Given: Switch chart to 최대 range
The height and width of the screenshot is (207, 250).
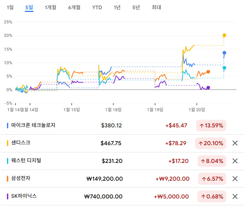Looking at the screenshot, I should [x=156, y=7].
